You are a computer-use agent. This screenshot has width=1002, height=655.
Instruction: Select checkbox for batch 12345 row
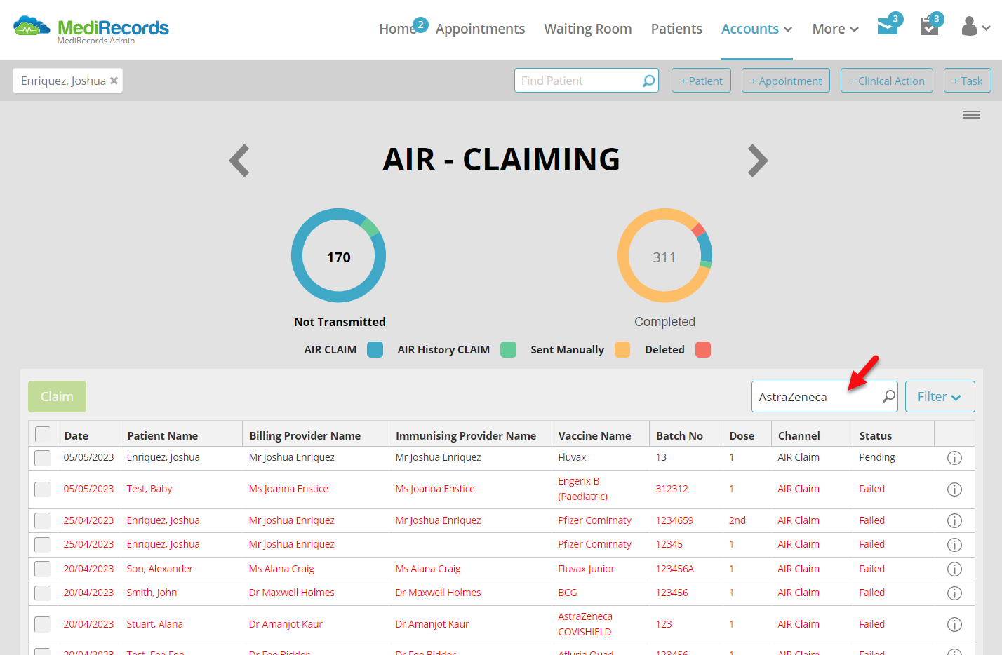pyautogui.click(x=43, y=545)
